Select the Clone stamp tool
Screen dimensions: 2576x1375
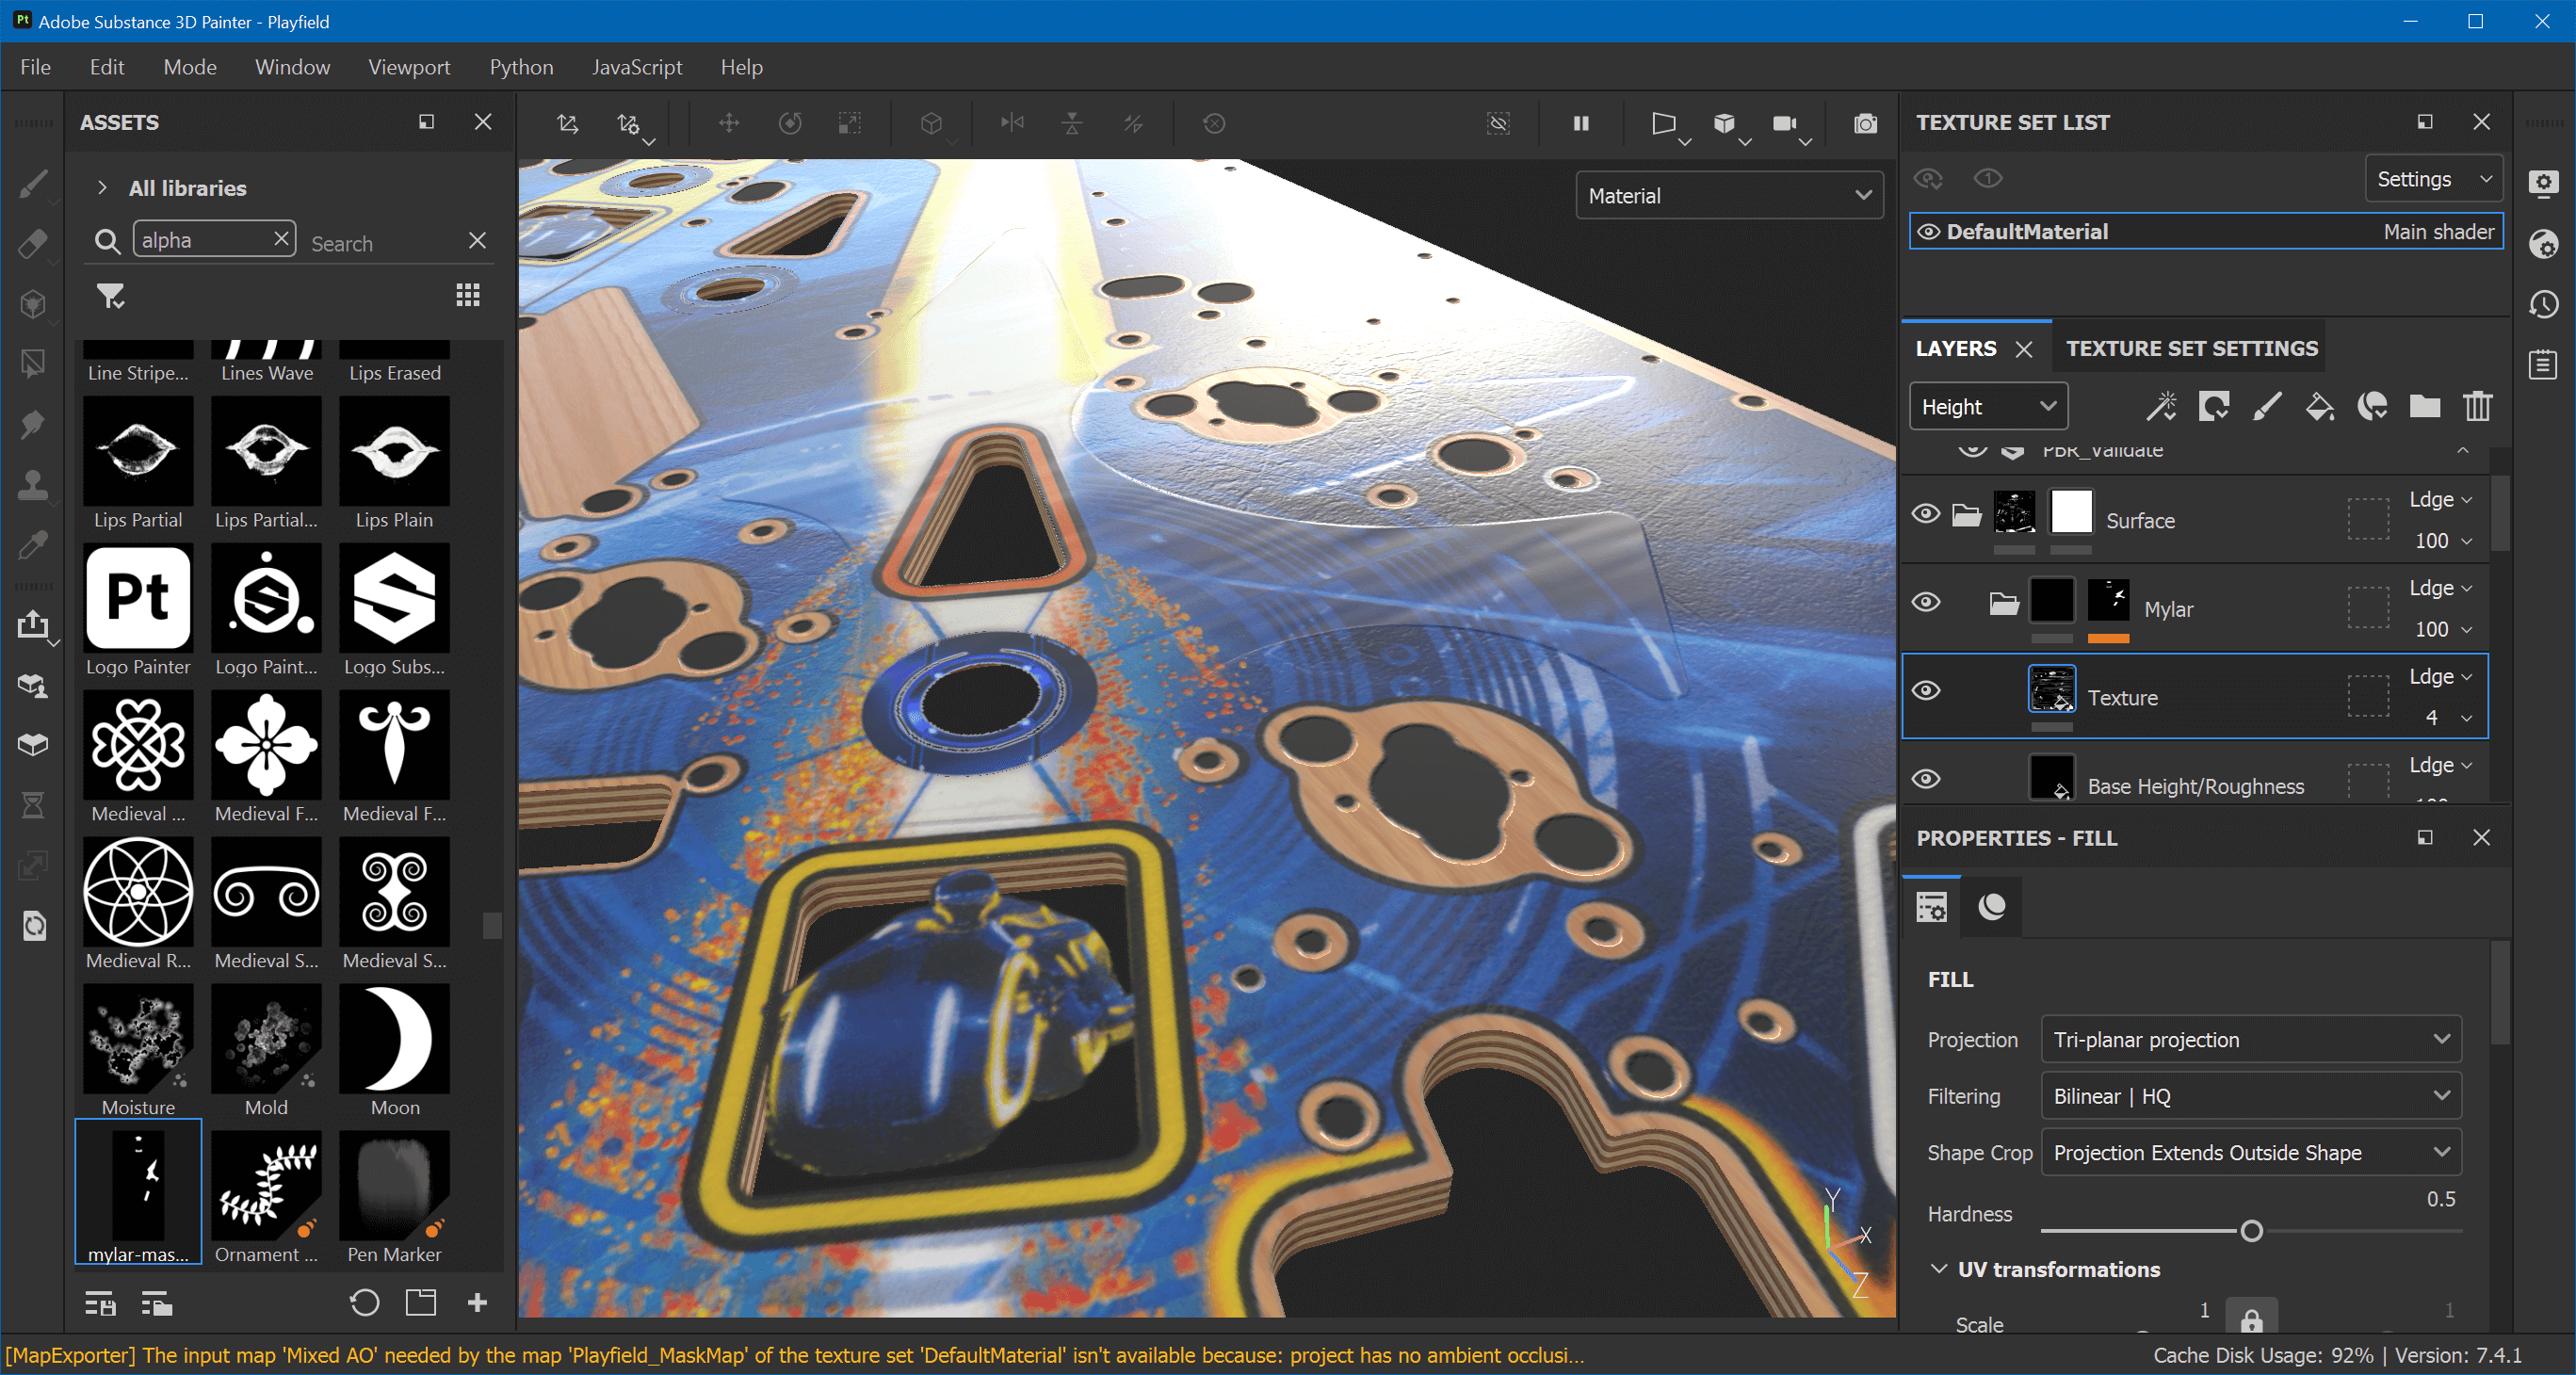[x=33, y=484]
